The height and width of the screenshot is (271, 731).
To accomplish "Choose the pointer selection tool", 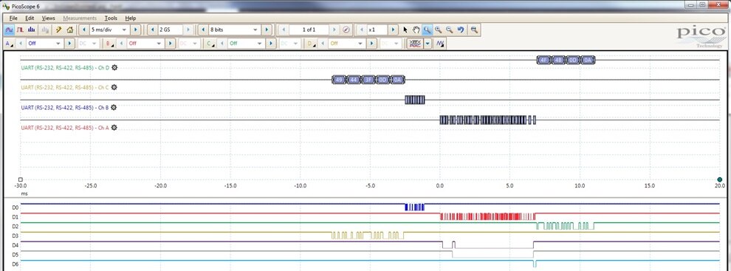I will coord(405,30).
